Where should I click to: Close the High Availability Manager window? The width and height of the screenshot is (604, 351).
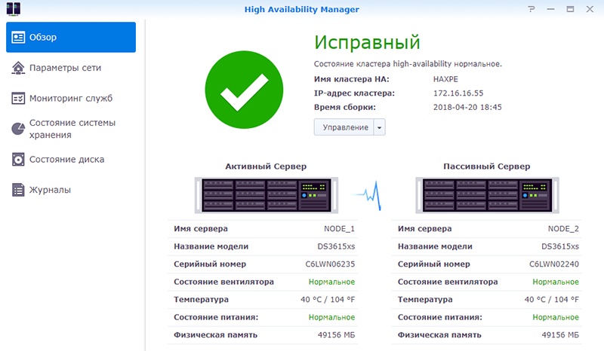pos(590,9)
